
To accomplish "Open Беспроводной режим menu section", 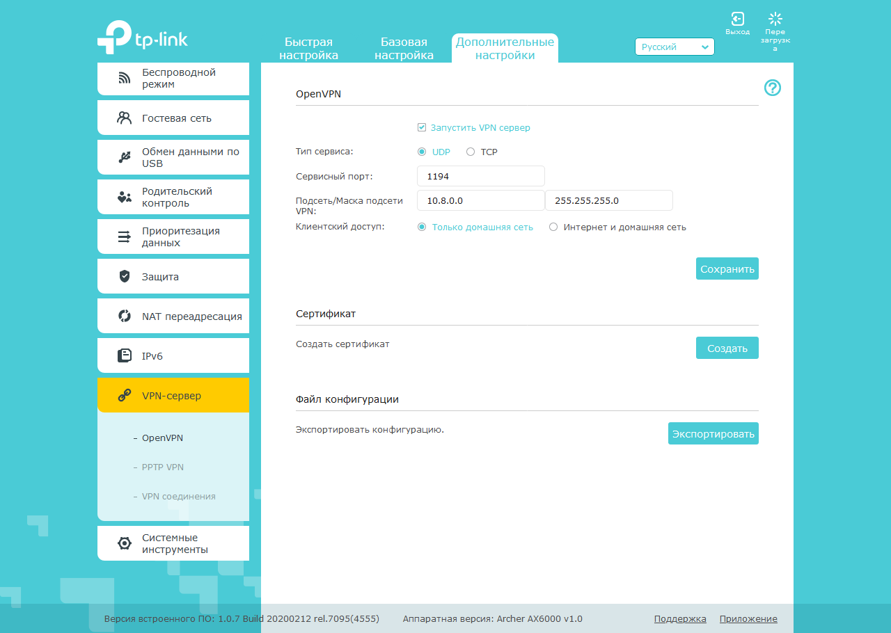I will coord(173,79).
